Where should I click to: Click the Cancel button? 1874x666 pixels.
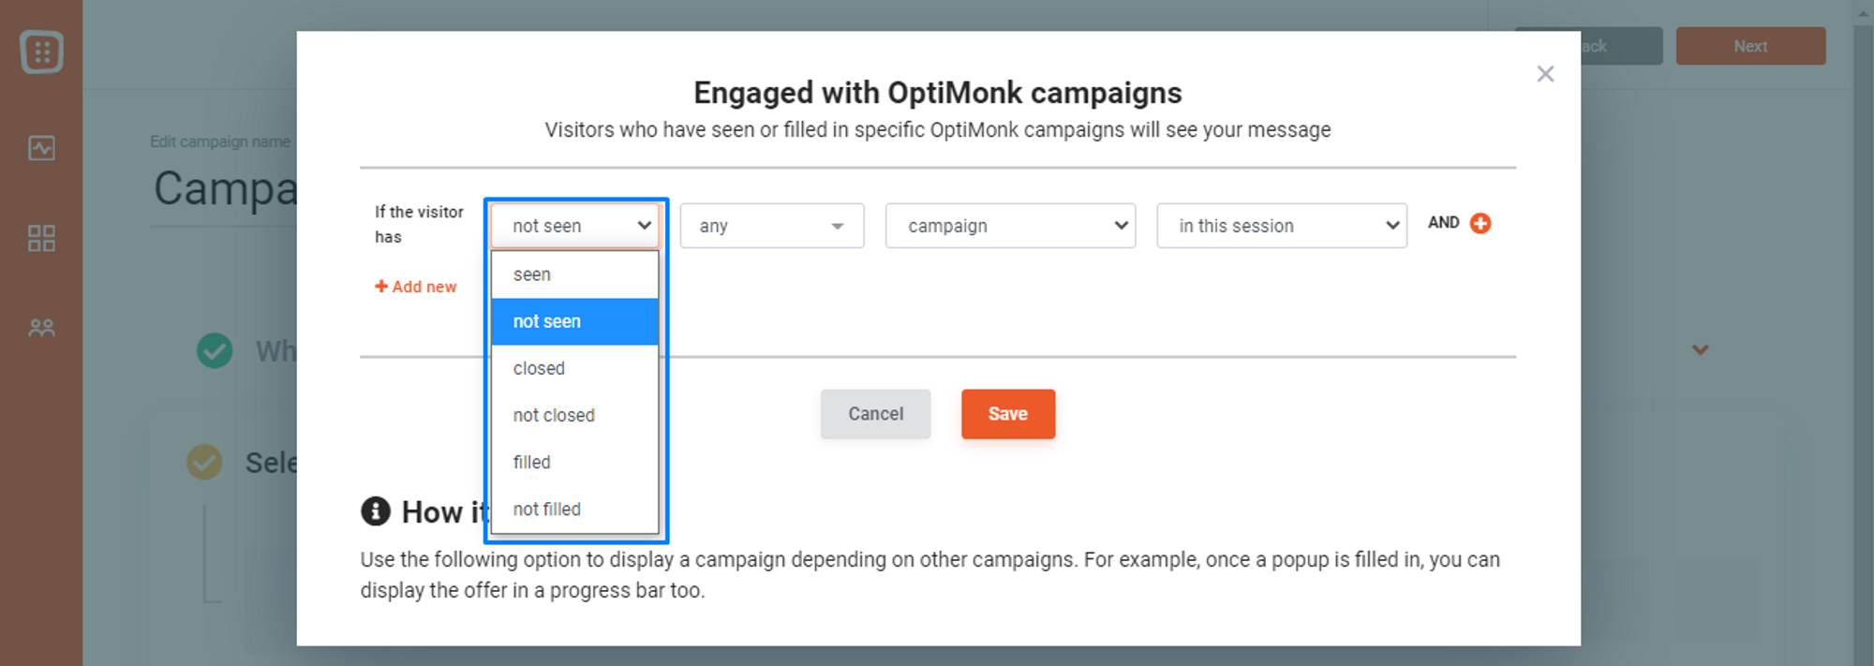(875, 414)
